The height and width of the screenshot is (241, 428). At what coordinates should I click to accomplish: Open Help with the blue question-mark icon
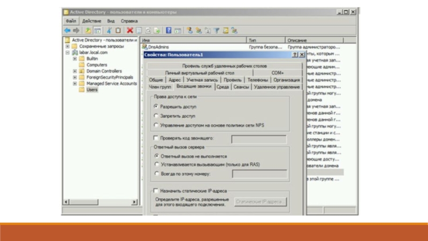pos(169,31)
